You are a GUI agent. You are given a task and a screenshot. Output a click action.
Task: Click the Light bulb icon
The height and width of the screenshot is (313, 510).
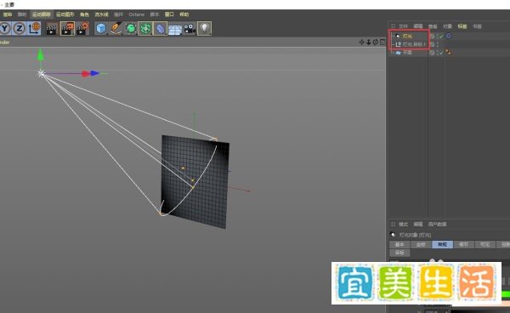tap(204, 29)
